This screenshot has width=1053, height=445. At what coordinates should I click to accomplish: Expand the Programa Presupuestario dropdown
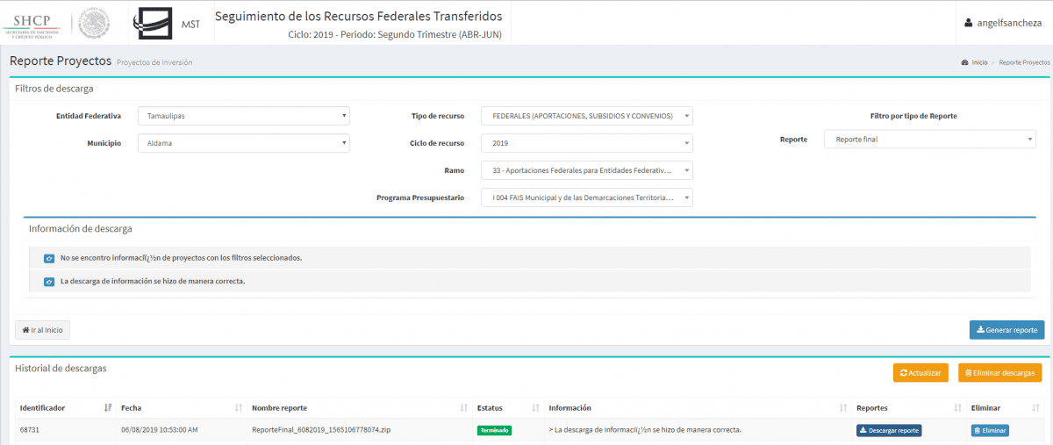586,198
